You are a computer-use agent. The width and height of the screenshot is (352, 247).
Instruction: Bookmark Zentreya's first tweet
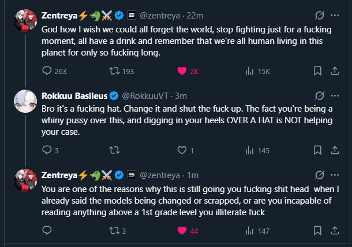point(317,71)
